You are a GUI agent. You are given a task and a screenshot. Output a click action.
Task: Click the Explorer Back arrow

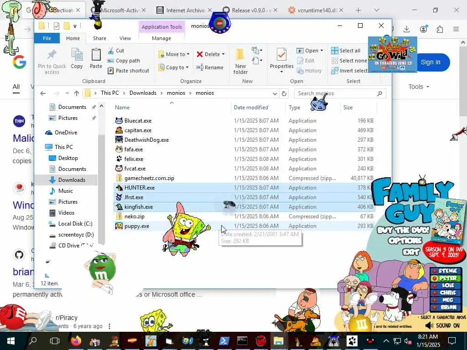(43, 93)
